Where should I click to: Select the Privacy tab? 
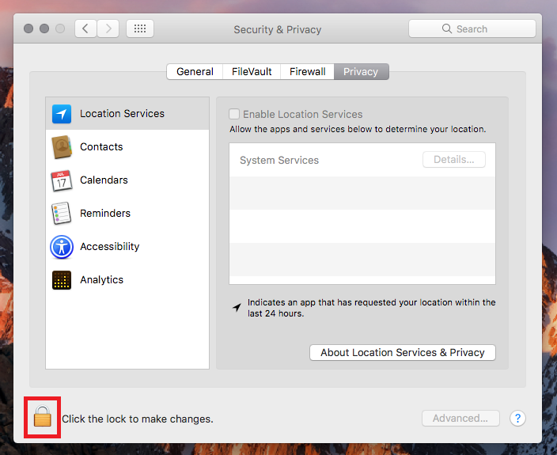[361, 72]
